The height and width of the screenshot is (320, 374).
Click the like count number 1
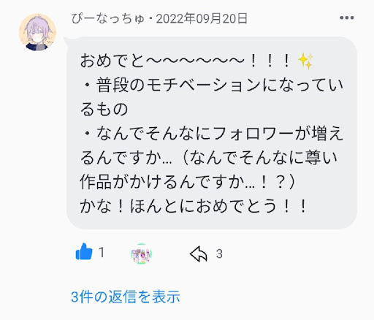pos(102,252)
